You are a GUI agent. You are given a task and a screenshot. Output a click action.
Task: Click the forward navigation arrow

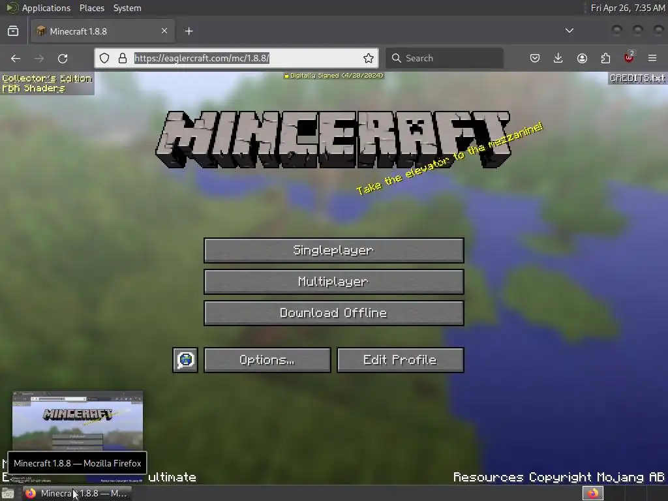point(39,58)
